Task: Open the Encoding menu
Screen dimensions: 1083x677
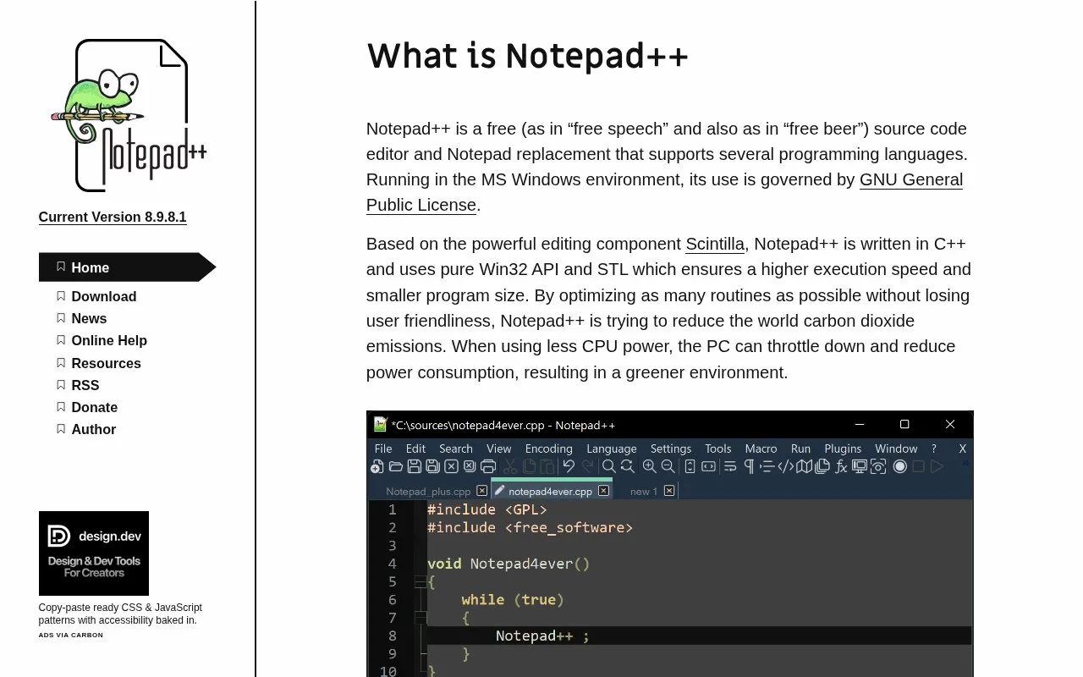Action: 549,449
